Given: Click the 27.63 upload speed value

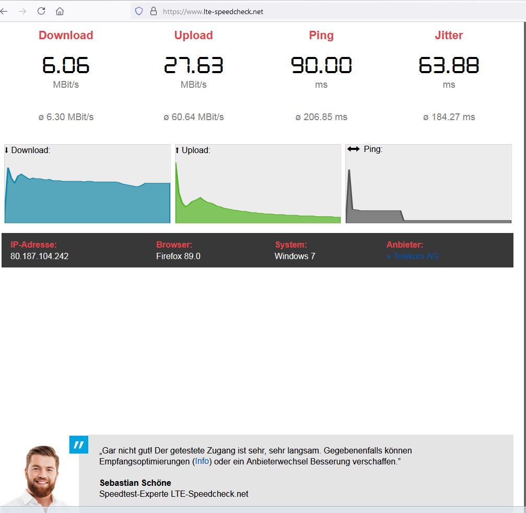Looking at the screenshot, I should click(x=193, y=65).
